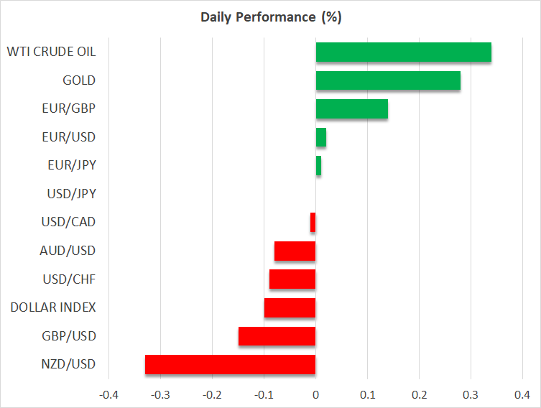The image size is (541, 408).
Task: Select the small EUR/USD green bar
Action: click(x=320, y=137)
